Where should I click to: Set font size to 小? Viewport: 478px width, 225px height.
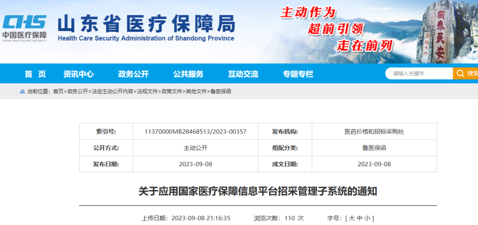click(367, 218)
